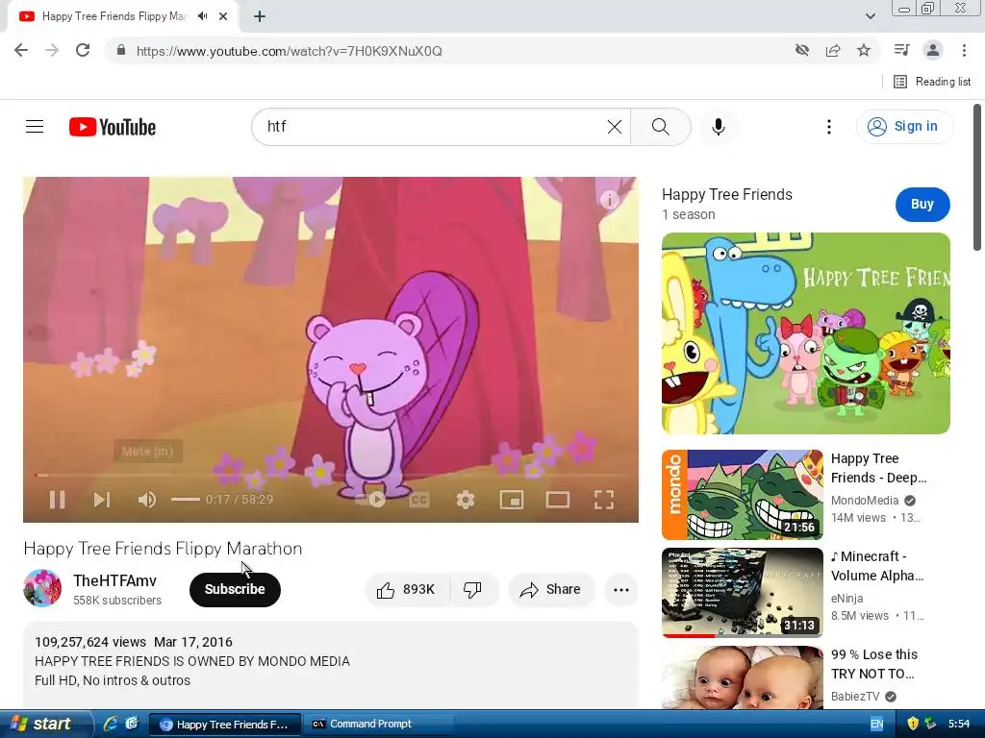Open media controls in toolbar
Viewport: 985px width, 738px height.
tap(901, 50)
